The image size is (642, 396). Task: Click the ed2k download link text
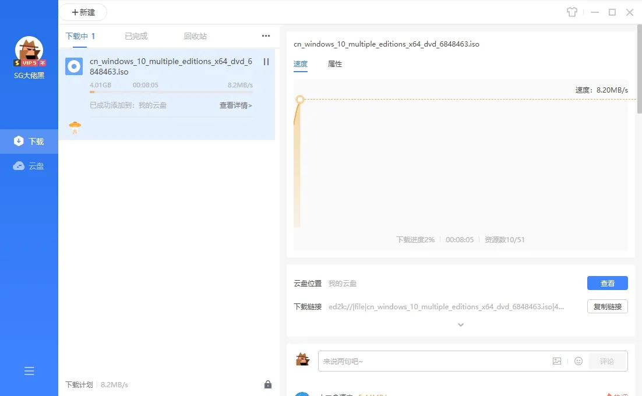click(x=446, y=306)
